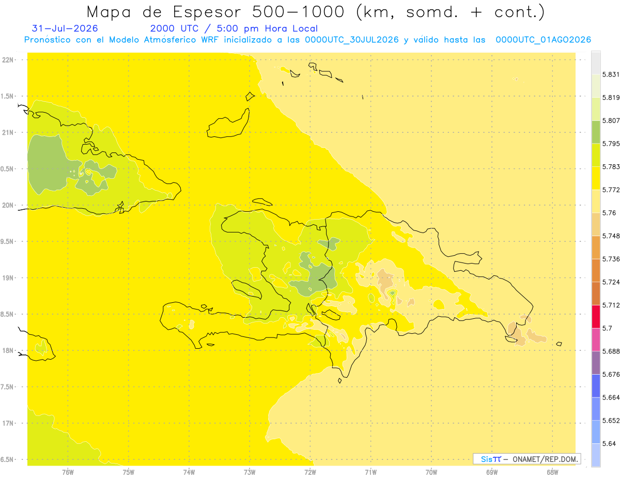The width and height of the screenshot is (620, 479).
Task: Select the 20N latitude axis label
Action: click(8, 205)
